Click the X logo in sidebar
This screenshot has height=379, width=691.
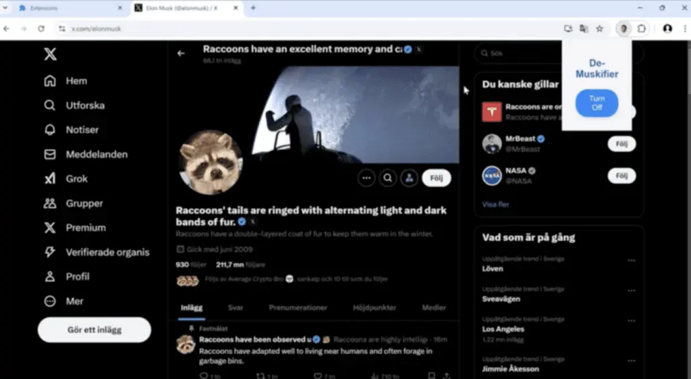[50, 54]
